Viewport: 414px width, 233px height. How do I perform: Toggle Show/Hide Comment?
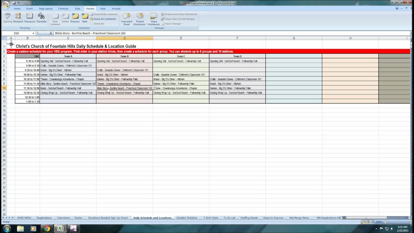104,14
